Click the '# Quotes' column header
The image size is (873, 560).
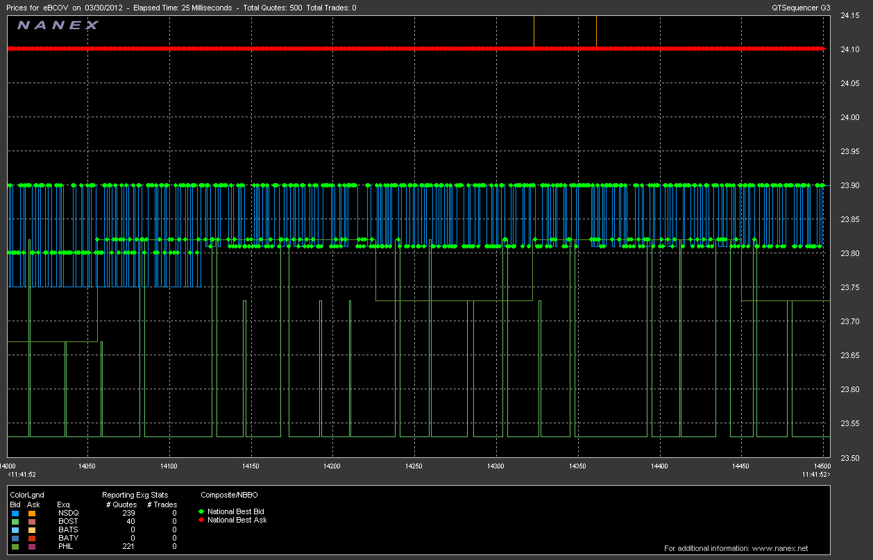(121, 504)
